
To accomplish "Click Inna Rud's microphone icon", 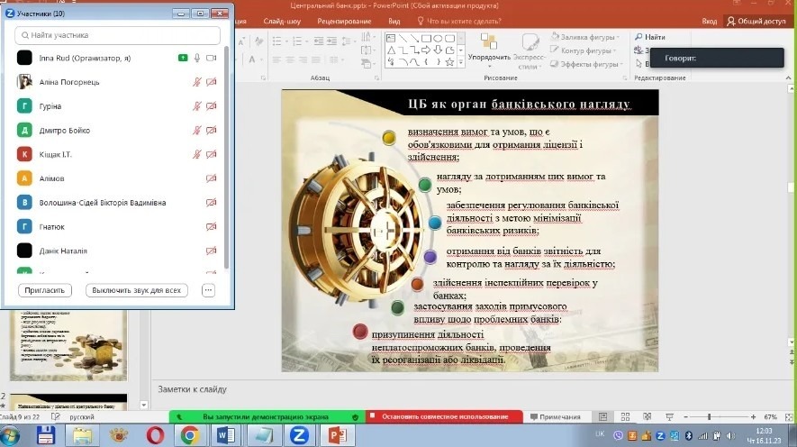I will pyautogui.click(x=197, y=58).
